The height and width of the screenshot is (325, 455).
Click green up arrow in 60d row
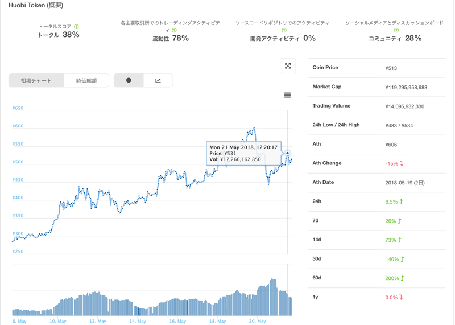(403, 278)
